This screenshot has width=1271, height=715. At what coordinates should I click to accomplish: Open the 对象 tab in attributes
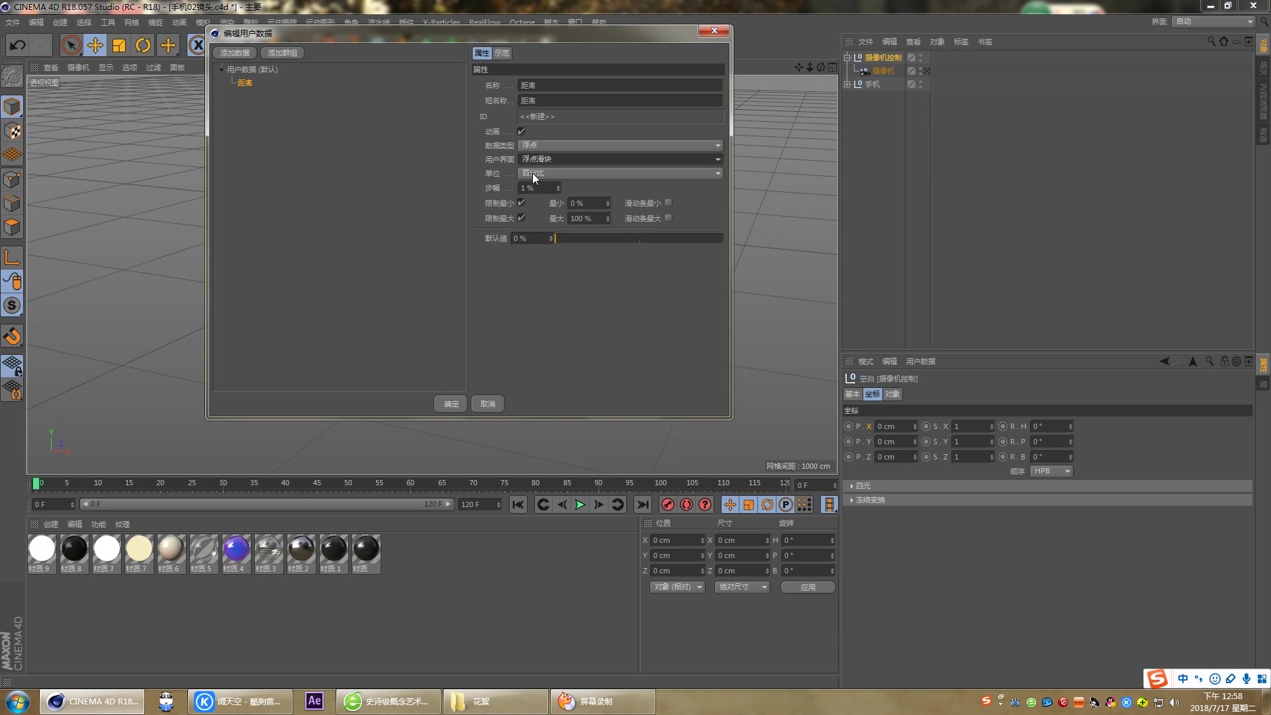pyautogui.click(x=892, y=394)
